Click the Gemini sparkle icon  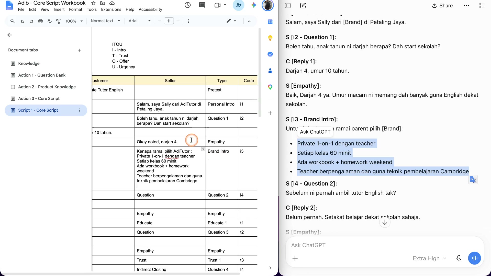(x=253, y=5)
